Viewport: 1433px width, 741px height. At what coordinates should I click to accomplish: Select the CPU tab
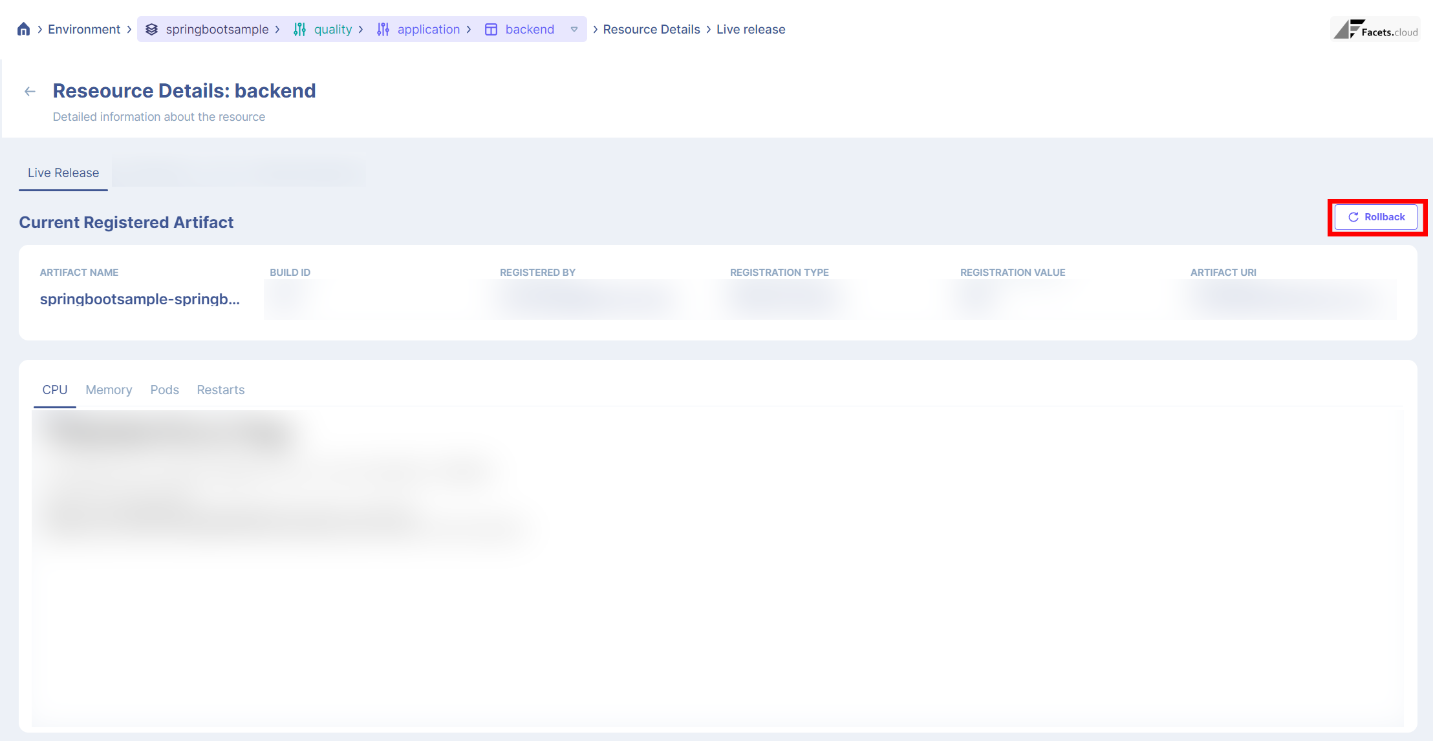[x=55, y=390]
